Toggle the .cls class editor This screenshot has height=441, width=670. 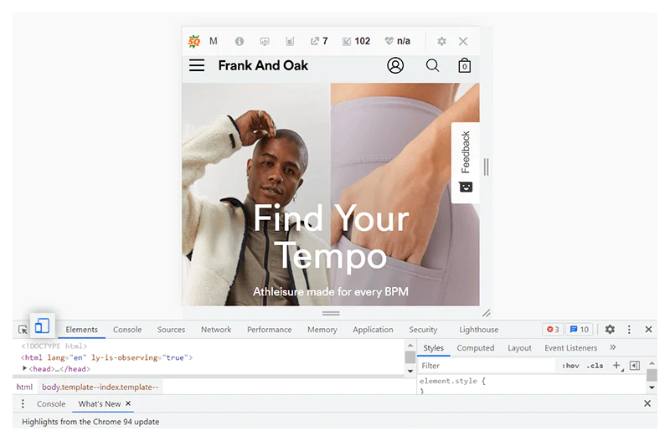click(595, 366)
